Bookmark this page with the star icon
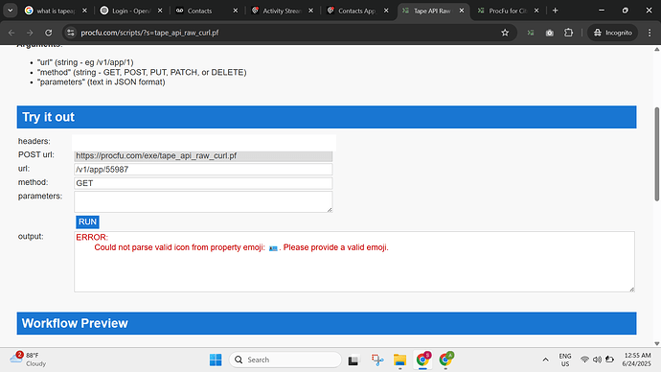The image size is (661, 372). pyautogui.click(x=505, y=33)
